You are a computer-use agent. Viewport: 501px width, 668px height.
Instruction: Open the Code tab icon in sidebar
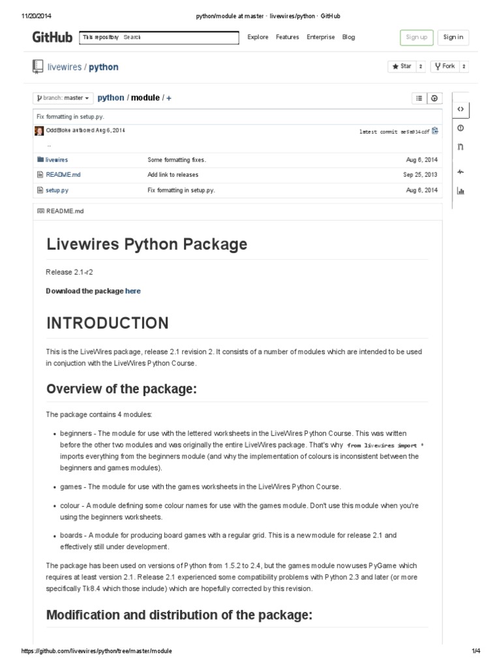[x=461, y=109]
